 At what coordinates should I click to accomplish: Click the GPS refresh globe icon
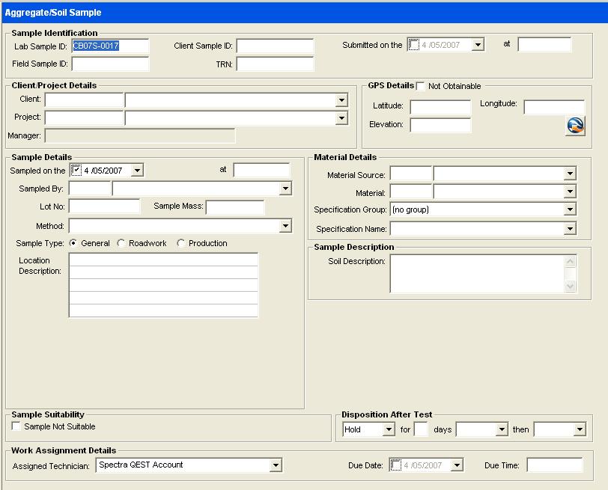click(x=574, y=126)
